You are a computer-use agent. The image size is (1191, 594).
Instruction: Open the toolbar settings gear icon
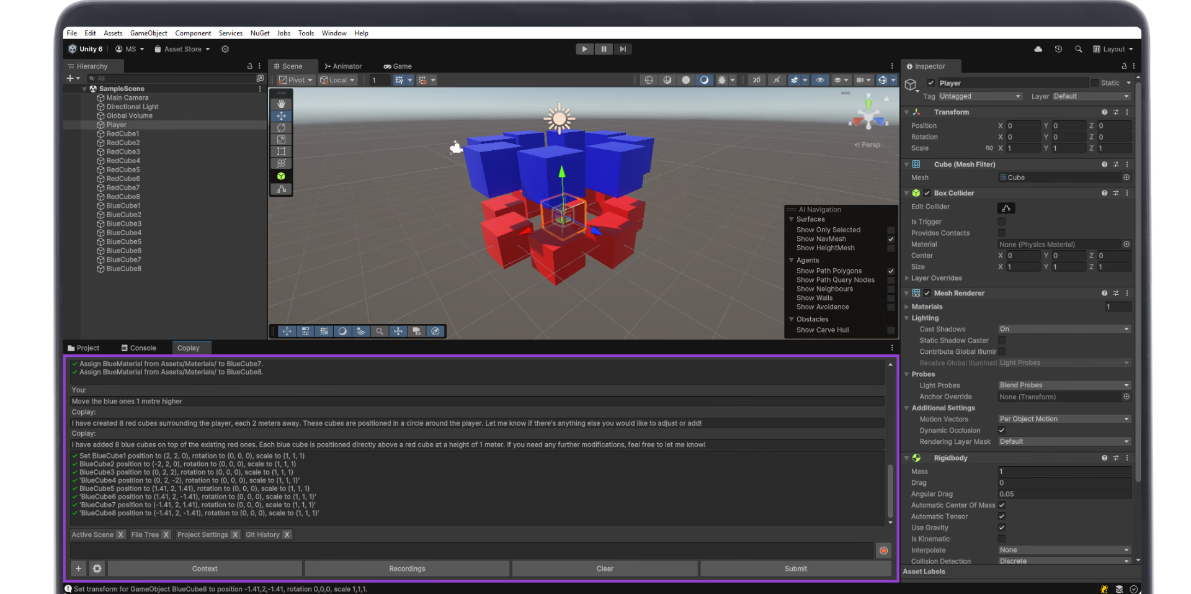(x=225, y=49)
